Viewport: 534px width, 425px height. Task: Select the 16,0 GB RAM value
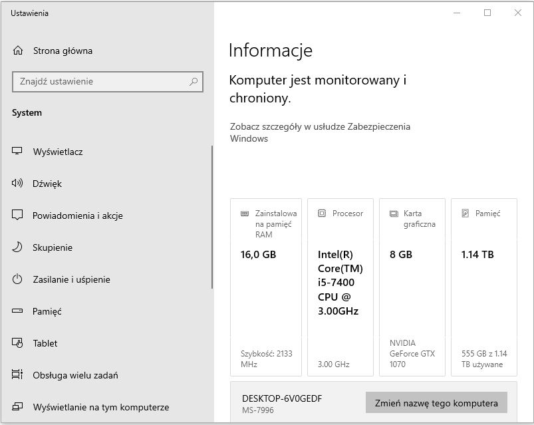(x=258, y=254)
